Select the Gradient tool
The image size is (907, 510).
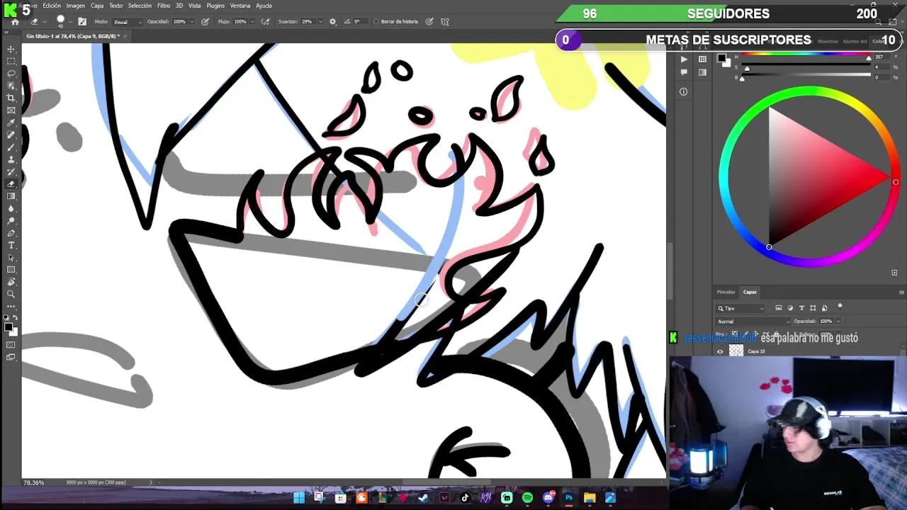pyautogui.click(x=11, y=196)
